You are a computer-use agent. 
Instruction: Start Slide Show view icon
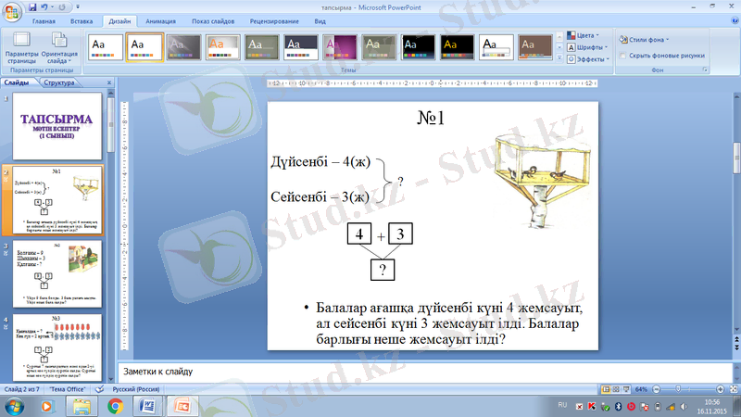click(x=626, y=389)
